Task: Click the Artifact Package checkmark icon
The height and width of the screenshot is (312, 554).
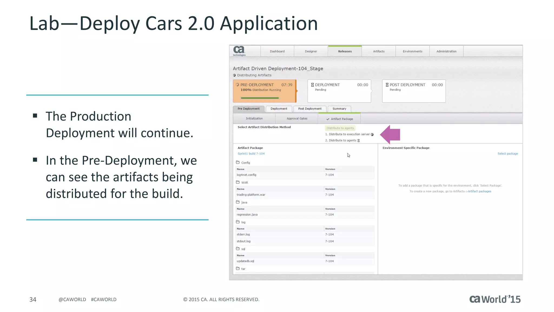Action: click(x=328, y=119)
